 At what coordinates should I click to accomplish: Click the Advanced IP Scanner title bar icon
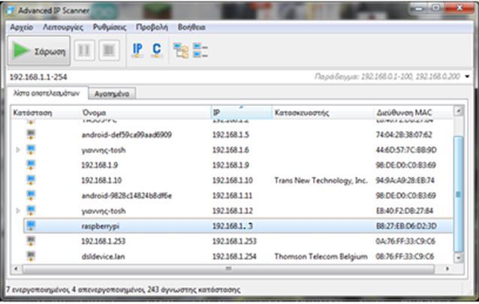click(10, 11)
